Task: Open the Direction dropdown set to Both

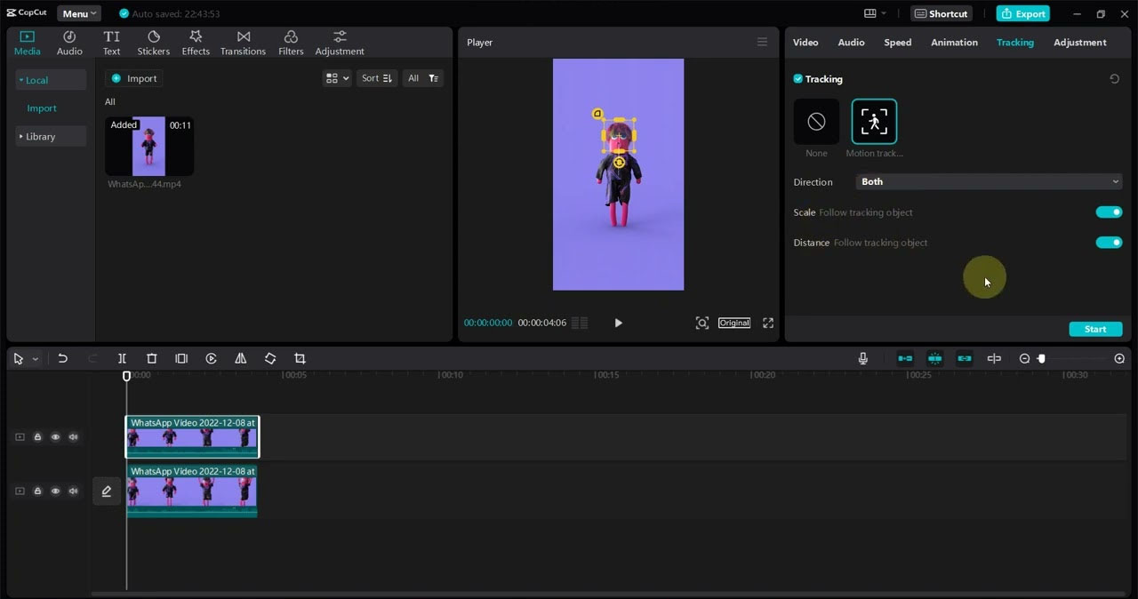Action: [989, 181]
